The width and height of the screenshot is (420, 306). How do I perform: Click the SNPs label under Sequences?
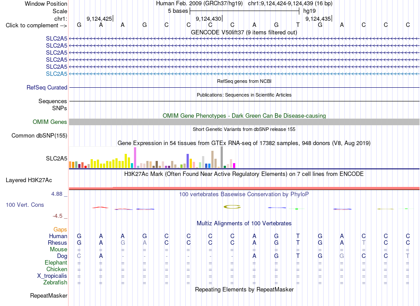(x=60, y=108)
